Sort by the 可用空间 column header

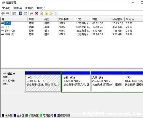click(x=118, y=19)
